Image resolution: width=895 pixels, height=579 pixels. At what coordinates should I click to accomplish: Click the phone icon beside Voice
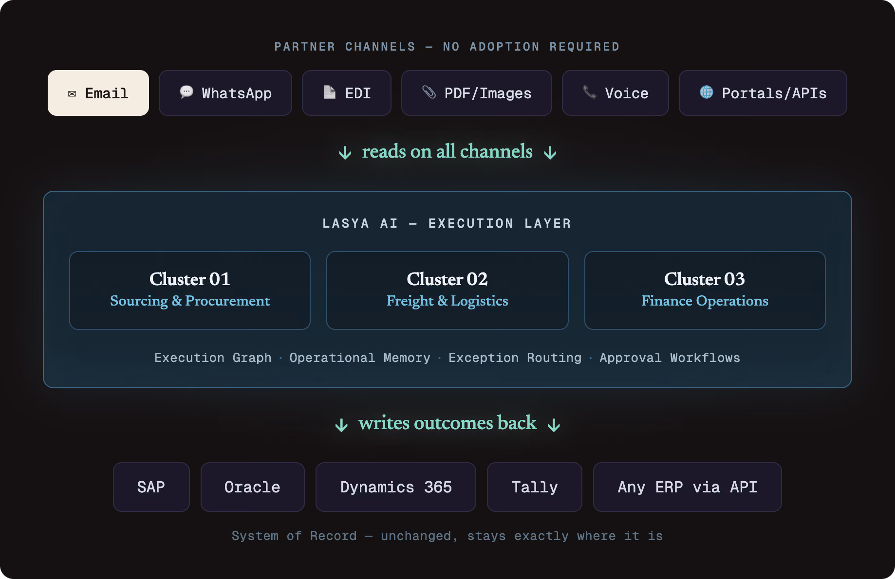(590, 92)
